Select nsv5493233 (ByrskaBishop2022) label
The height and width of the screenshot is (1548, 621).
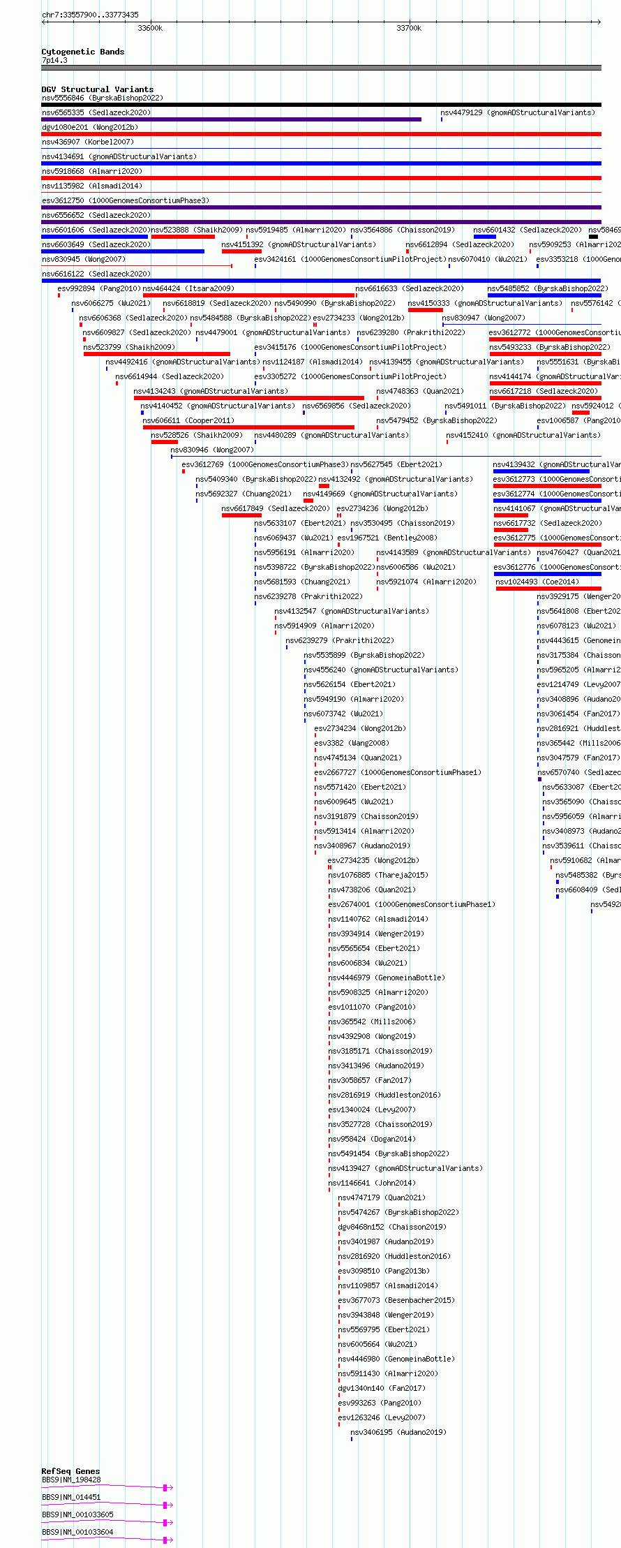[x=550, y=348]
